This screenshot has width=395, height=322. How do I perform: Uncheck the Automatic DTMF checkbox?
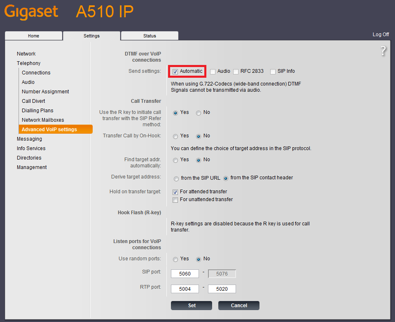[175, 72]
